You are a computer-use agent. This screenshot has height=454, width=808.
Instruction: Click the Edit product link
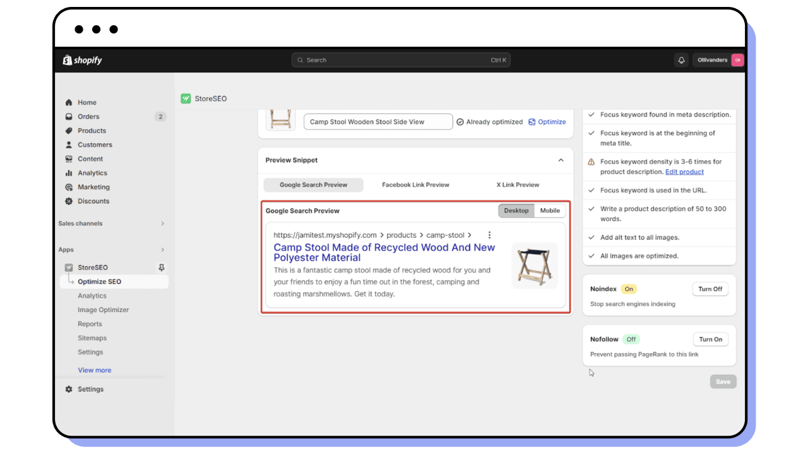pyautogui.click(x=684, y=172)
